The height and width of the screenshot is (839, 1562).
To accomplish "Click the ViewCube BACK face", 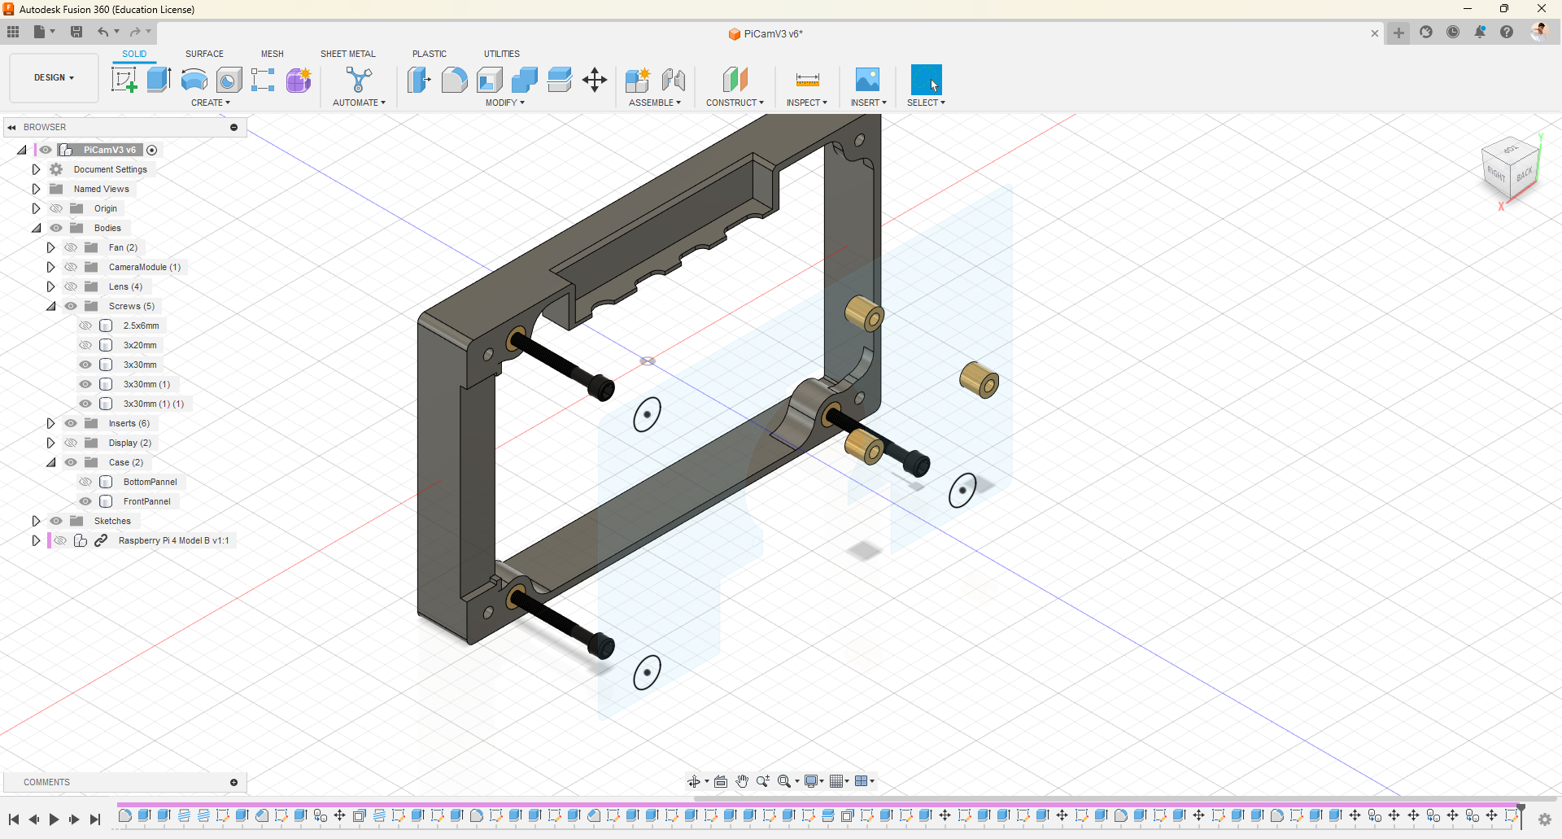I will (x=1524, y=173).
